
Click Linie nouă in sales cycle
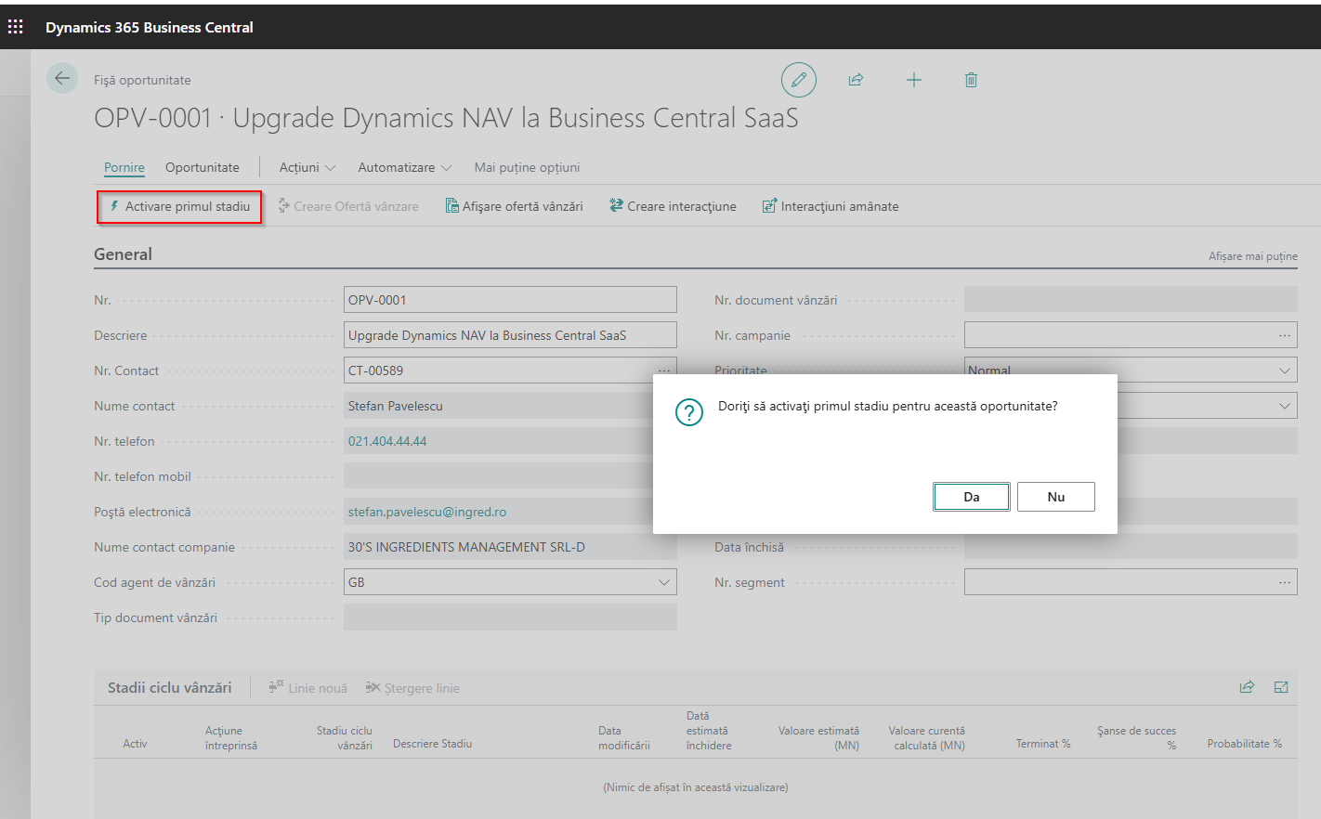click(308, 688)
